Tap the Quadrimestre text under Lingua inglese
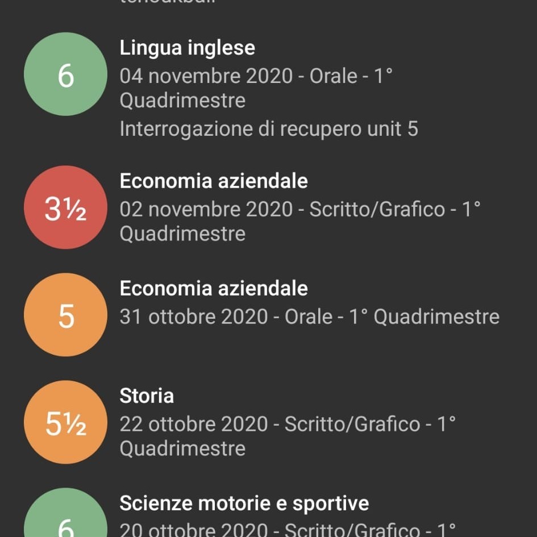 182,101
